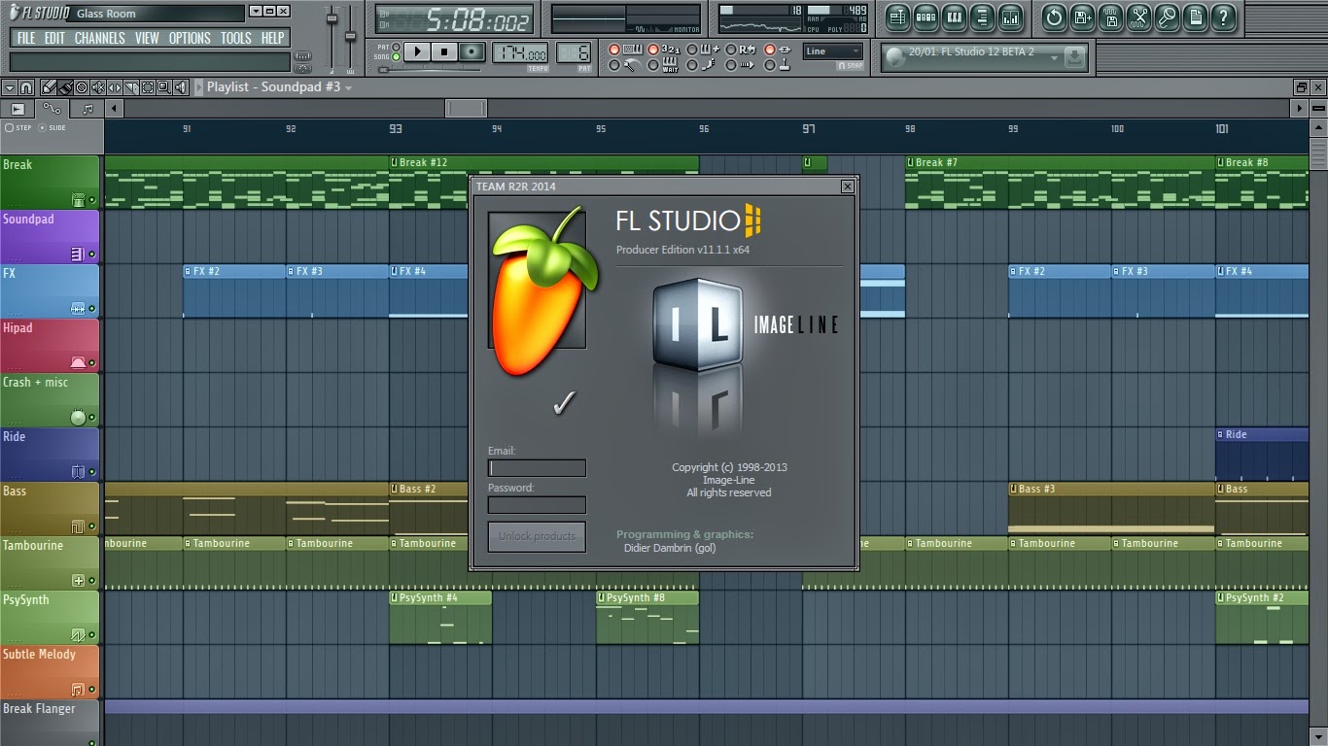The width and height of the screenshot is (1328, 746).
Task: Click the Undo history circular-arrow icon
Action: pyautogui.click(x=1054, y=17)
